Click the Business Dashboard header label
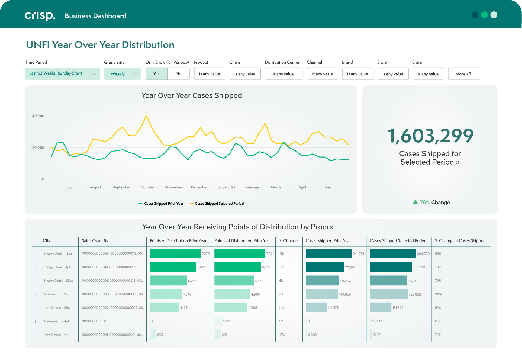This screenshot has height=356, width=522. point(95,16)
